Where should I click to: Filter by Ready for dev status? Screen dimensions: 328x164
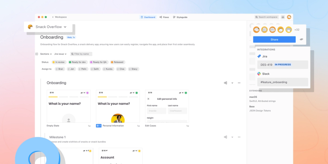click(x=77, y=62)
